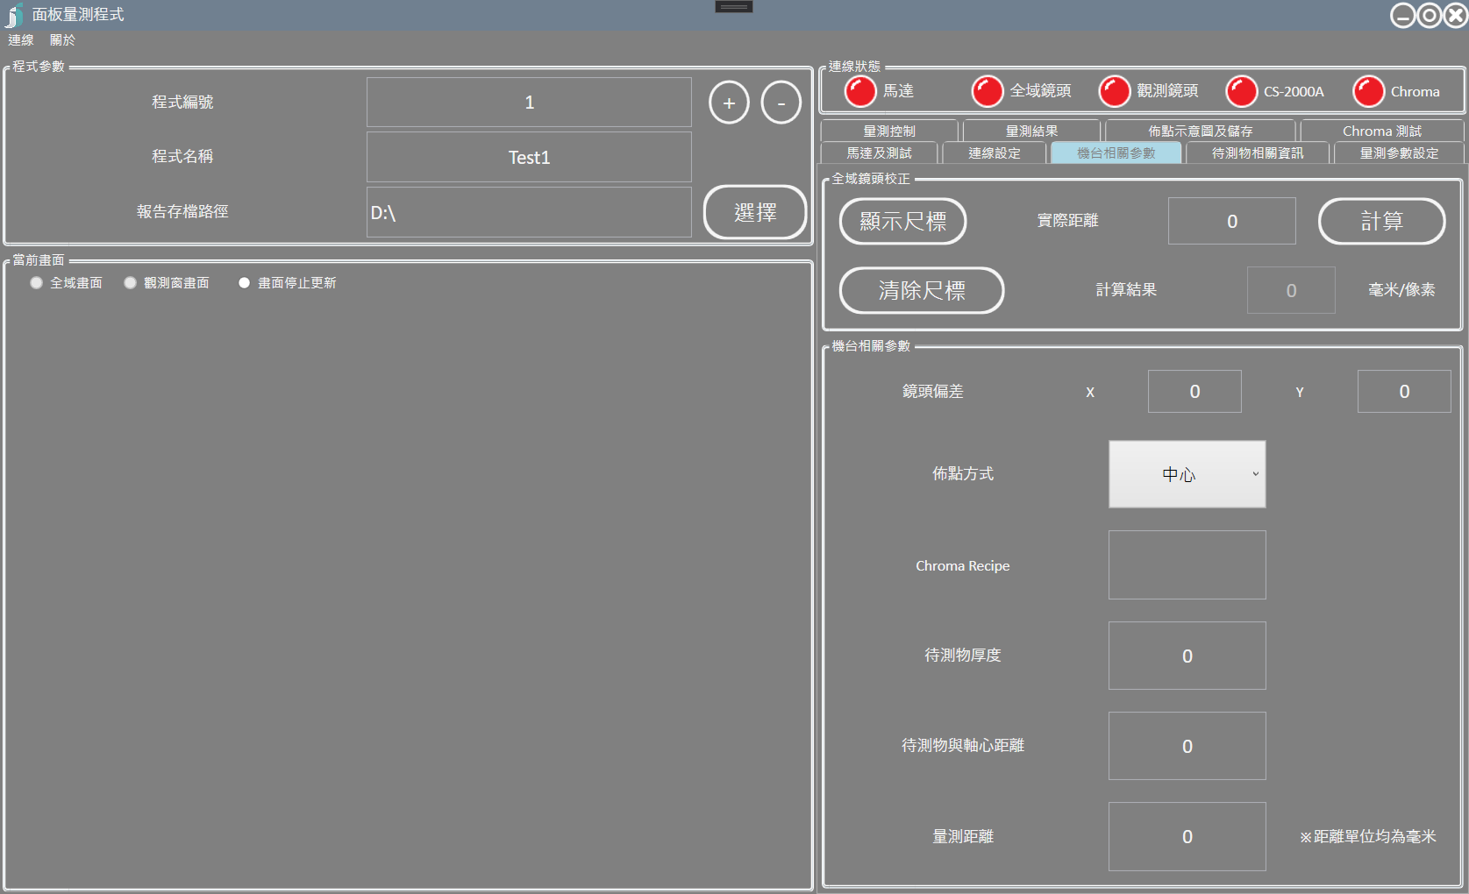Click the 清除尺標 button
Viewport: 1469px width, 894px height.
click(x=922, y=290)
